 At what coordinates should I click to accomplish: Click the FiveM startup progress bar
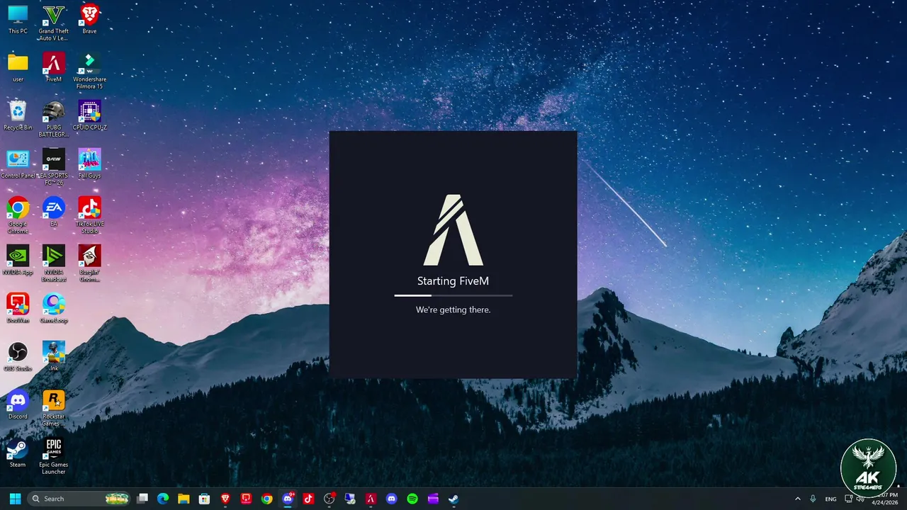[453, 295]
